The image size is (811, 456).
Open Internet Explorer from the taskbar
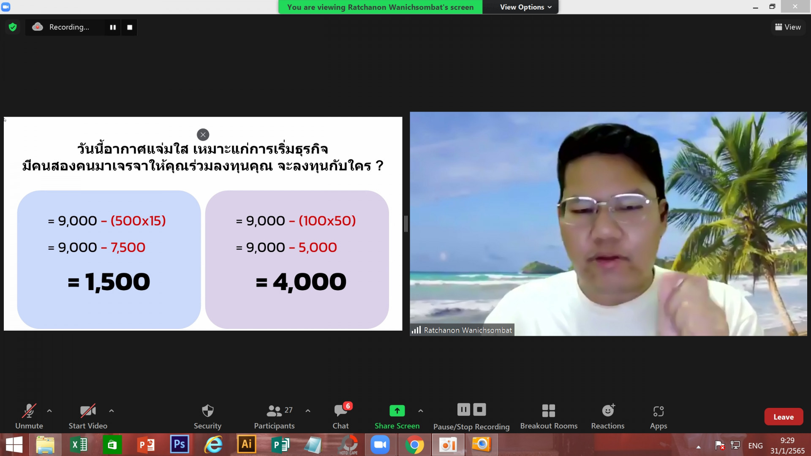coord(213,445)
